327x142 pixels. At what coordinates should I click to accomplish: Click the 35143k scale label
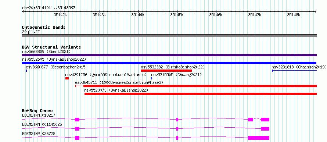coord(99,15)
